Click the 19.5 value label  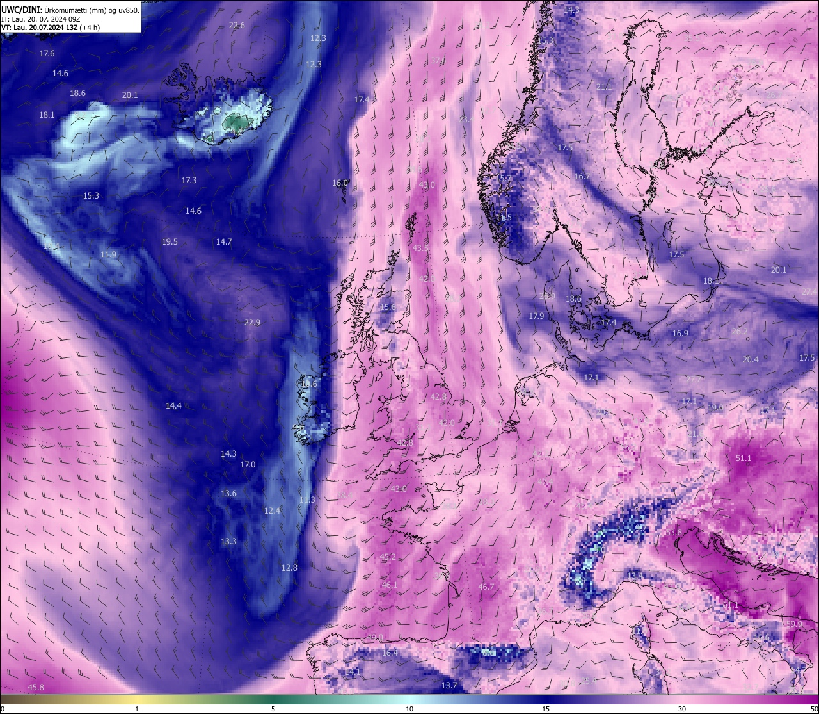click(170, 242)
